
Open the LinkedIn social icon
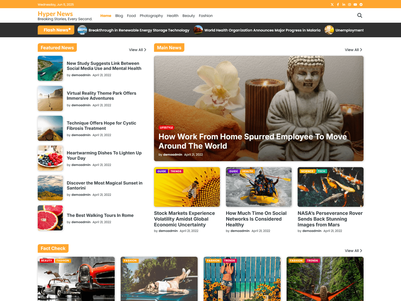(x=344, y=4)
